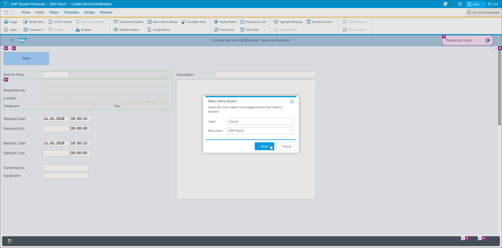Click the Street/Hse No. field

point(105,90)
